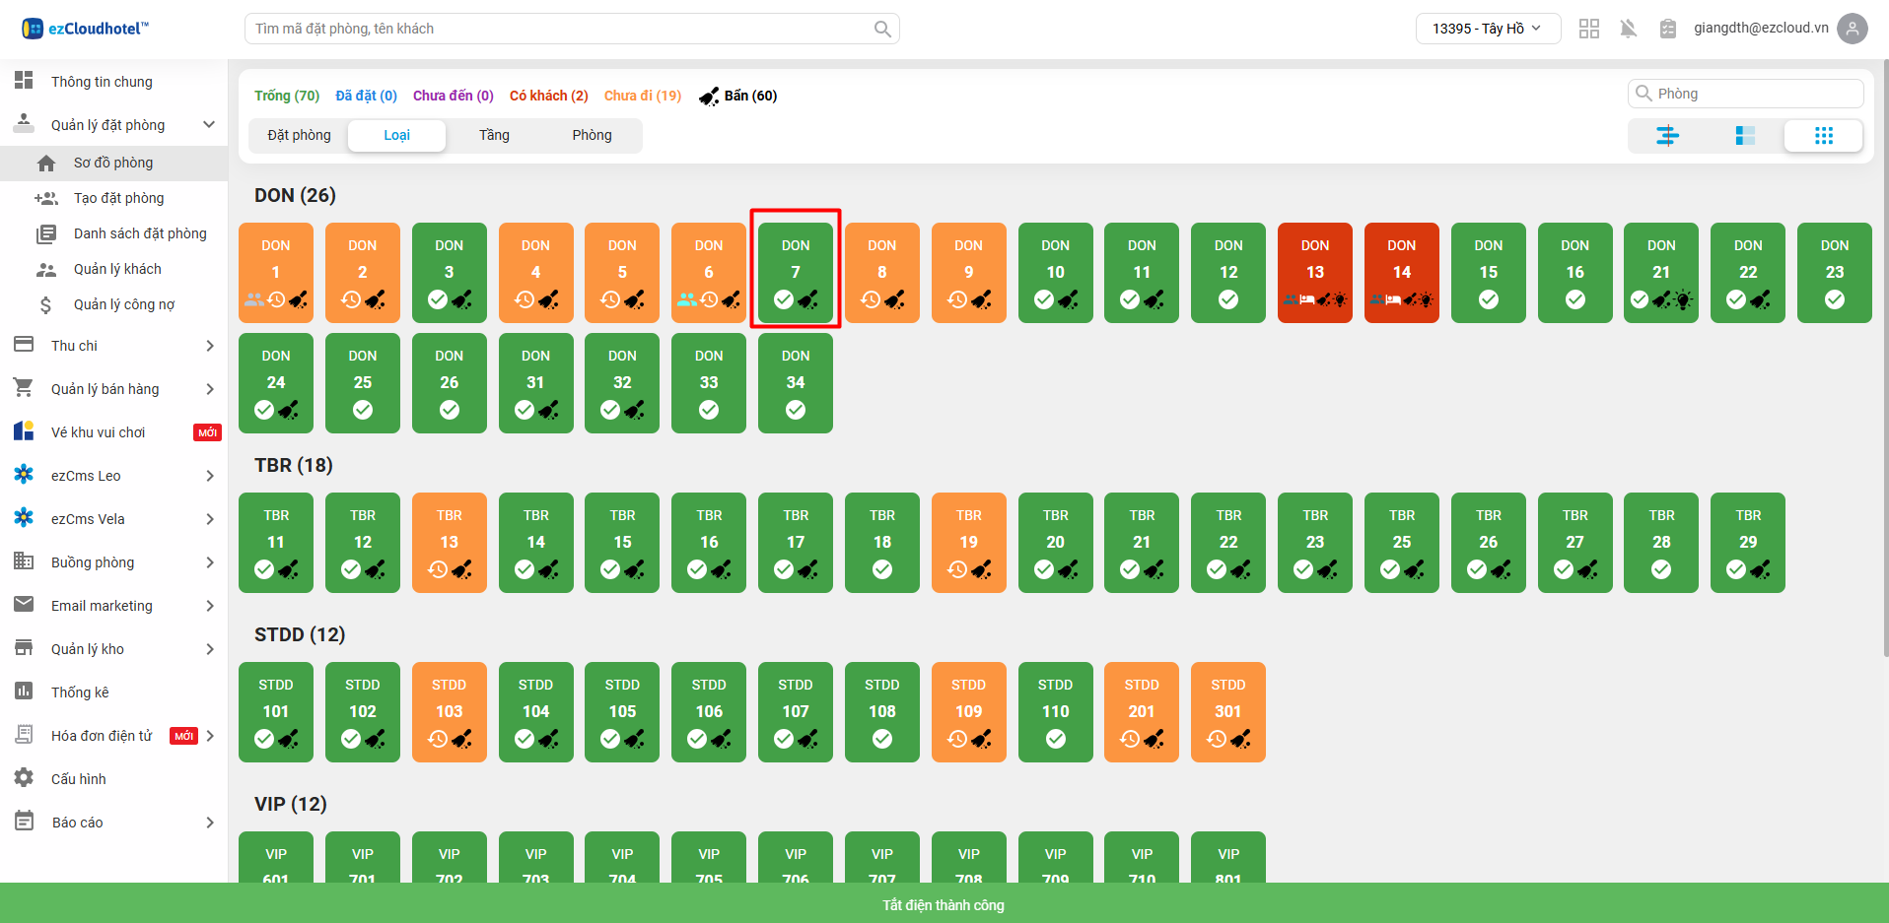Collapse the Quản lý đặt phòng menu

coord(208,125)
